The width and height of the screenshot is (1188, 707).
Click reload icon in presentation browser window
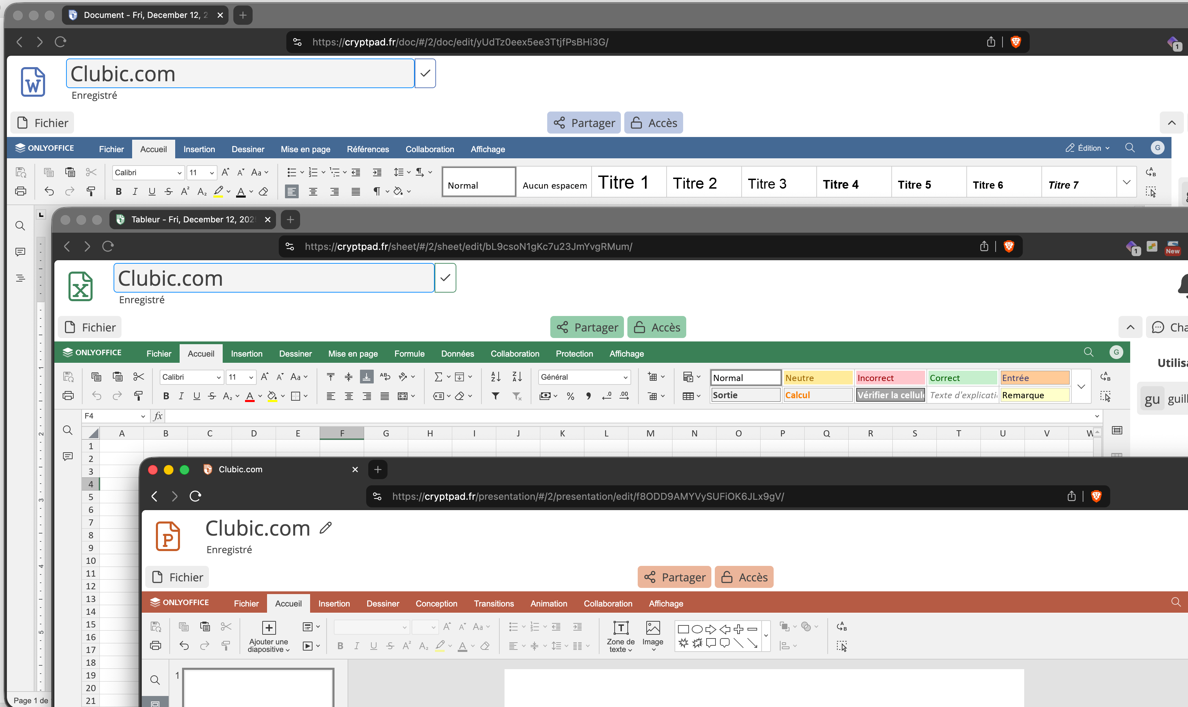[x=195, y=496]
